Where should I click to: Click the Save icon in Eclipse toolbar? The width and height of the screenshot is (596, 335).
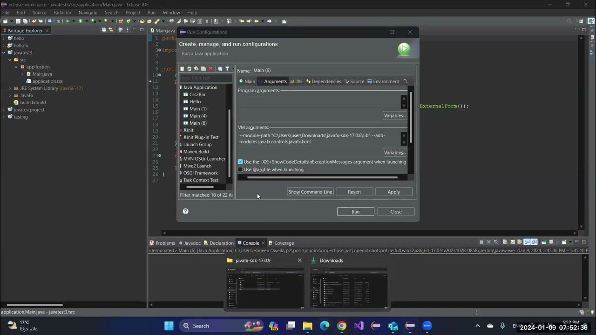point(18,21)
